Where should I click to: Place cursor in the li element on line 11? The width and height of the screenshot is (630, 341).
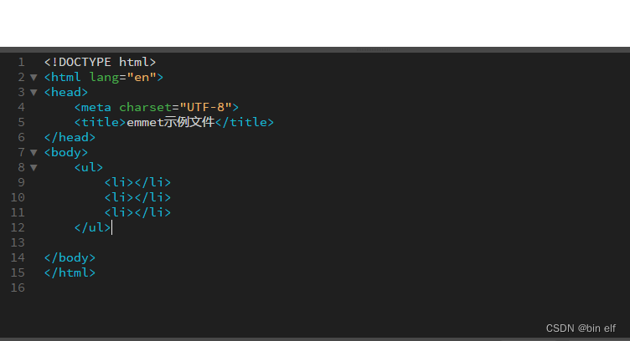pos(137,212)
